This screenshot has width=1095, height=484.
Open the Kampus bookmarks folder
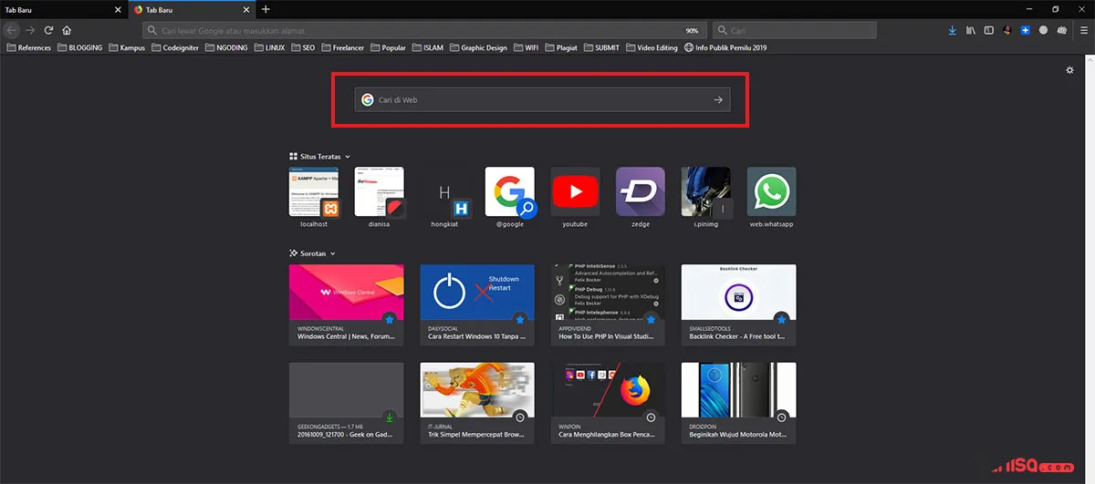(127, 47)
